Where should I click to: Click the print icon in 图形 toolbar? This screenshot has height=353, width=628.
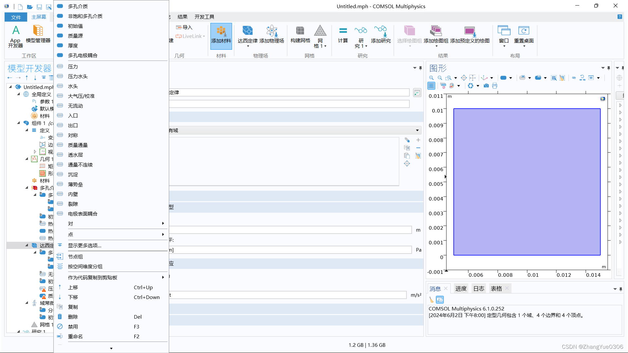tap(495, 86)
